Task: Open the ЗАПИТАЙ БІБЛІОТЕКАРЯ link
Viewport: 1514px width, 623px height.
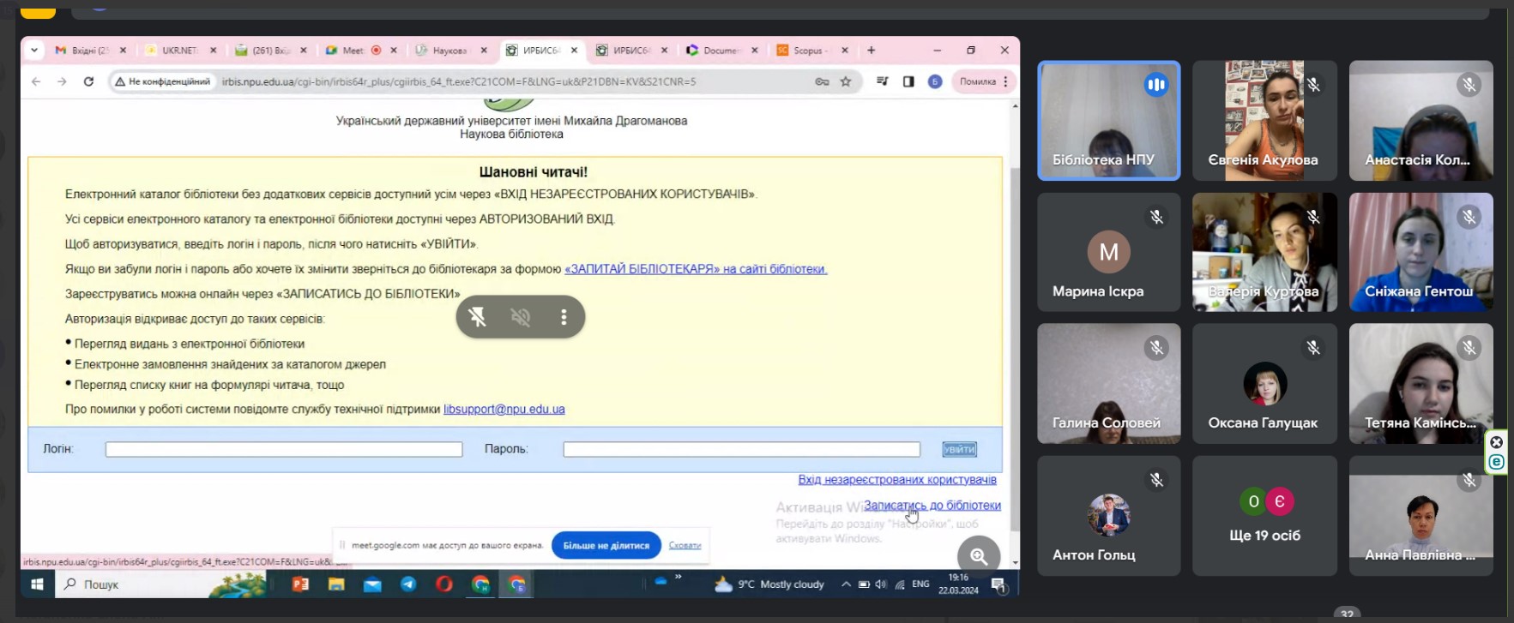Action: pyautogui.click(x=696, y=269)
